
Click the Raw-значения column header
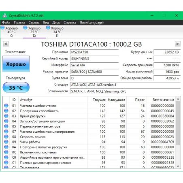(161, 100)
